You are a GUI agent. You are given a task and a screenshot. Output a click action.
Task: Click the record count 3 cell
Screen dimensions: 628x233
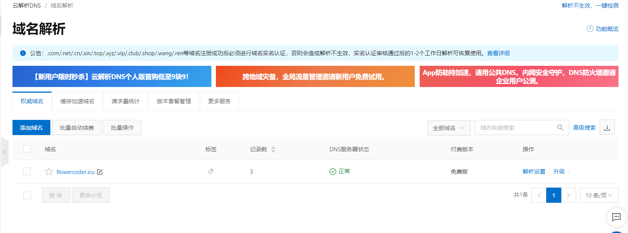tap(252, 171)
